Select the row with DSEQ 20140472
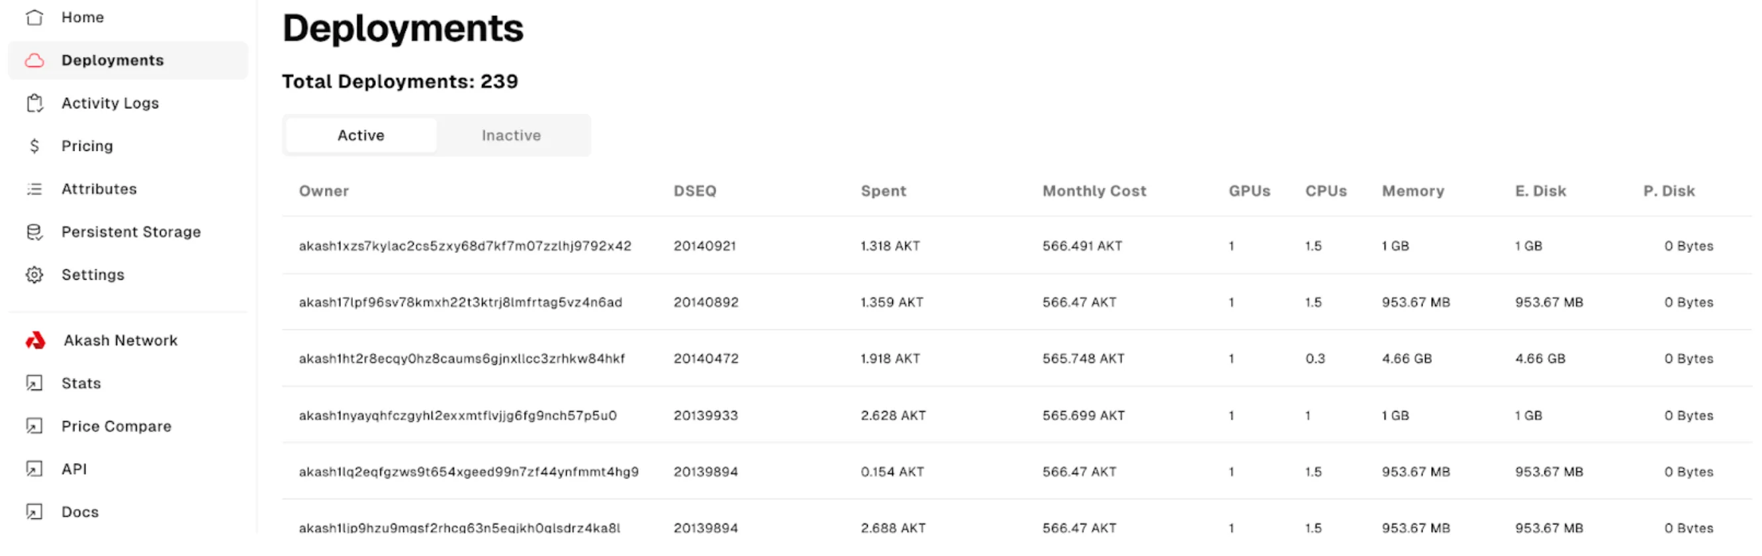Screen dimensions: 1762x556 coord(705,358)
